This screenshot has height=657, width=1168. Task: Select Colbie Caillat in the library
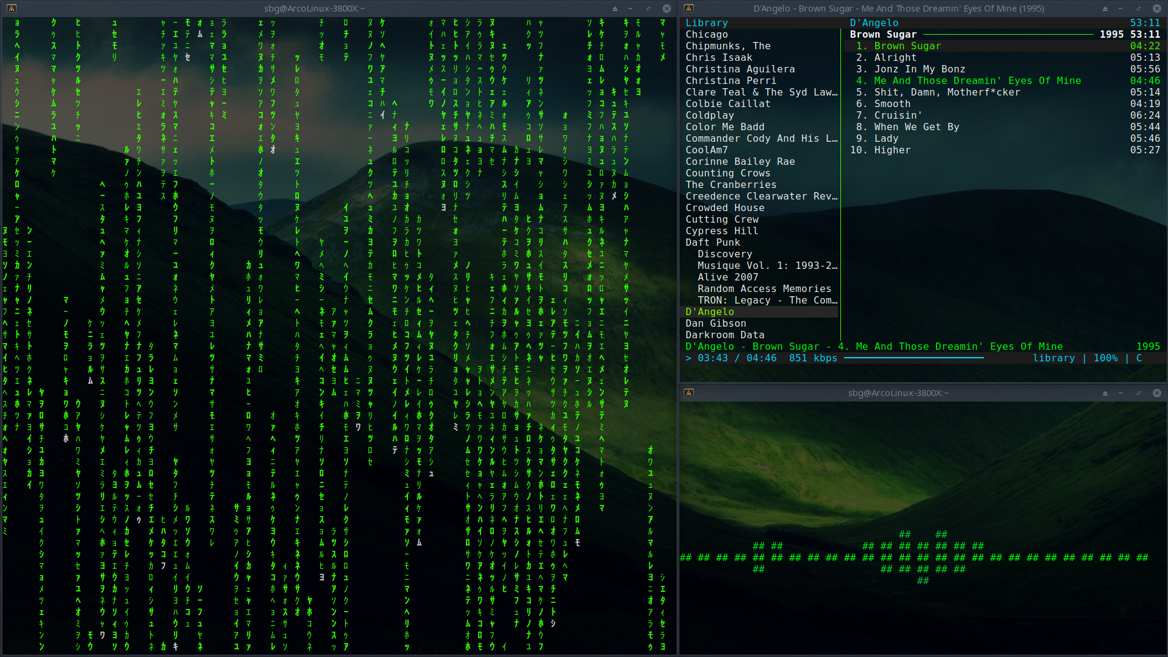click(x=728, y=104)
